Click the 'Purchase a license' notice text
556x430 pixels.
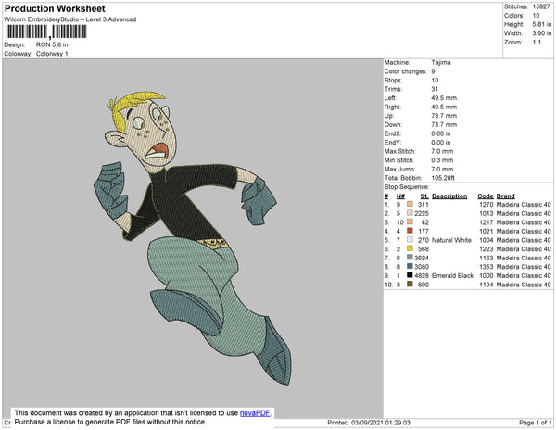click(x=110, y=422)
